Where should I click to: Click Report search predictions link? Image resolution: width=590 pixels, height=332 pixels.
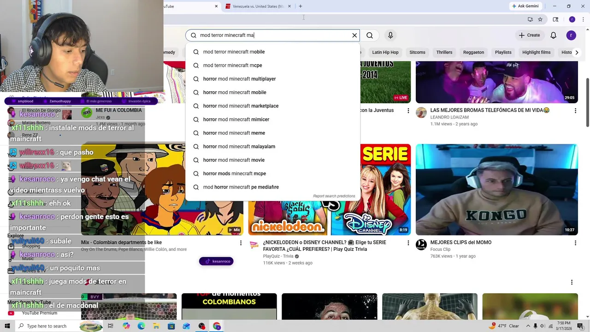pos(334,196)
